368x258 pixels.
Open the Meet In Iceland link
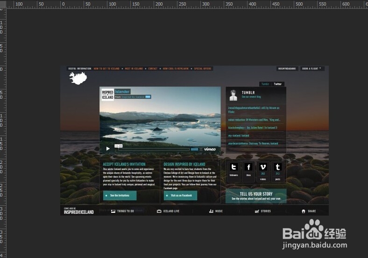[x=134, y=68]
